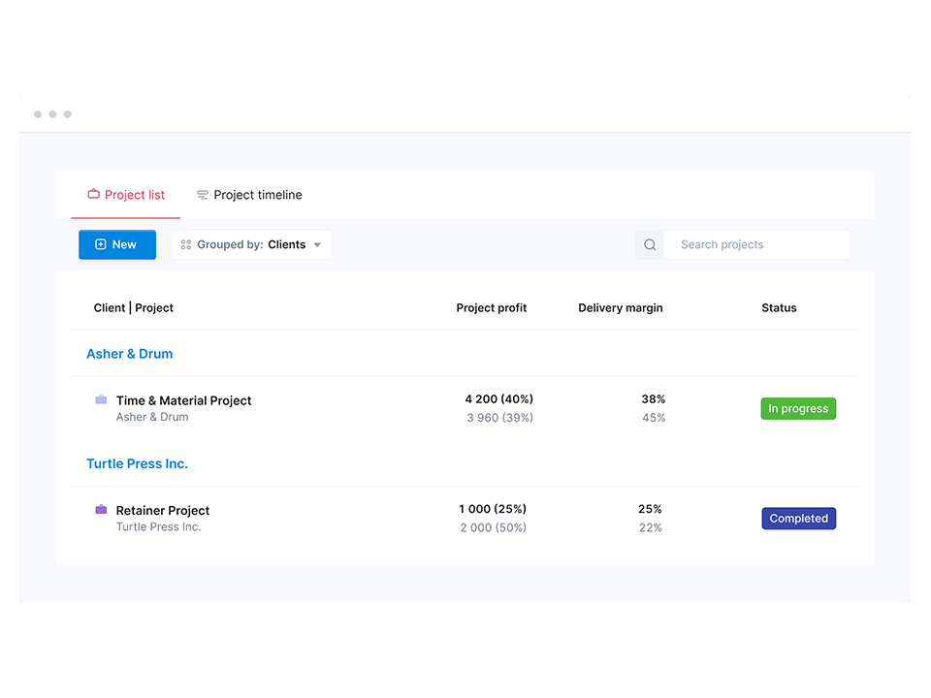Open the Grouped by: Clients dropdown
Screen dimensions: 931x698
pyautogui.click(x=251, y=245)
